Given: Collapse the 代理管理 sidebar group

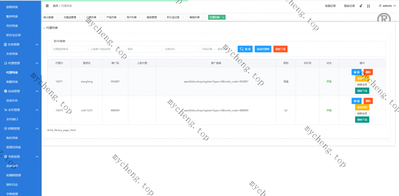Looking at the screenshot, I should [x=37, y=63].
